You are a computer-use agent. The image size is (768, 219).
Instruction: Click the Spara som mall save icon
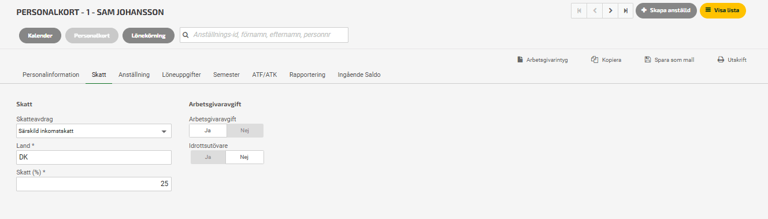(x=648, y=60)
